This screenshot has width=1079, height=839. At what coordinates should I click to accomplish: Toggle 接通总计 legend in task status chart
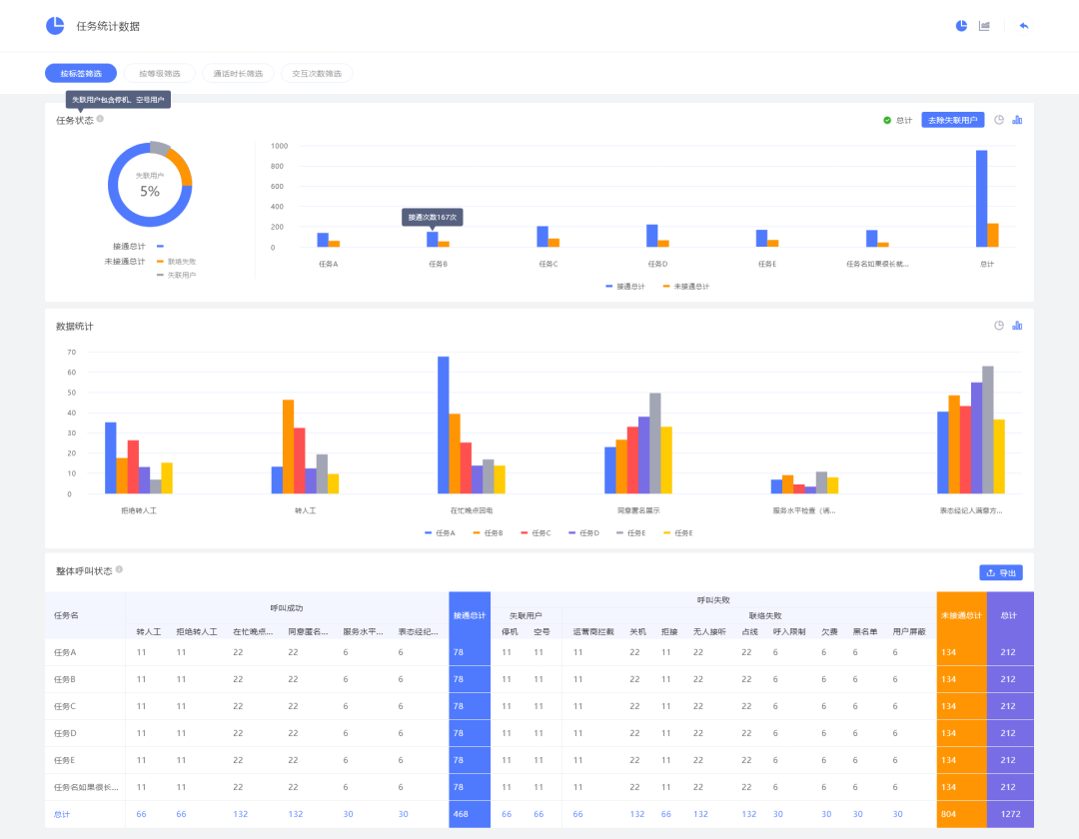point(624,286)
